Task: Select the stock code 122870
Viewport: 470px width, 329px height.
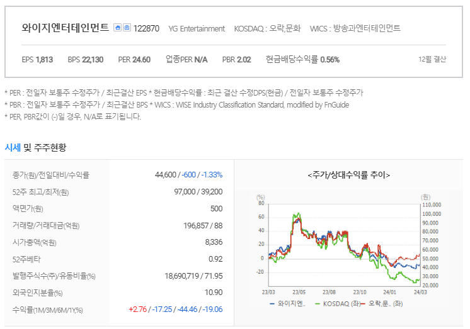Action: [146, 28]
